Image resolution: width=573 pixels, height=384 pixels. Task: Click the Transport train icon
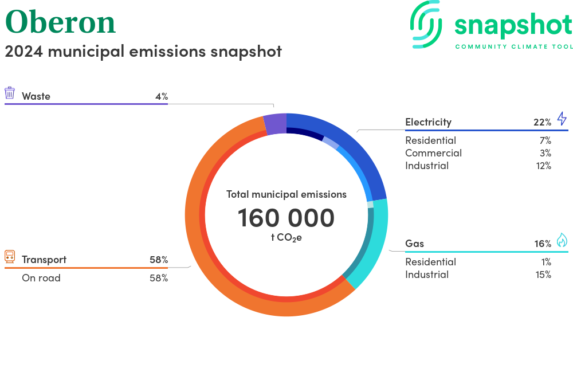[10, 256]
